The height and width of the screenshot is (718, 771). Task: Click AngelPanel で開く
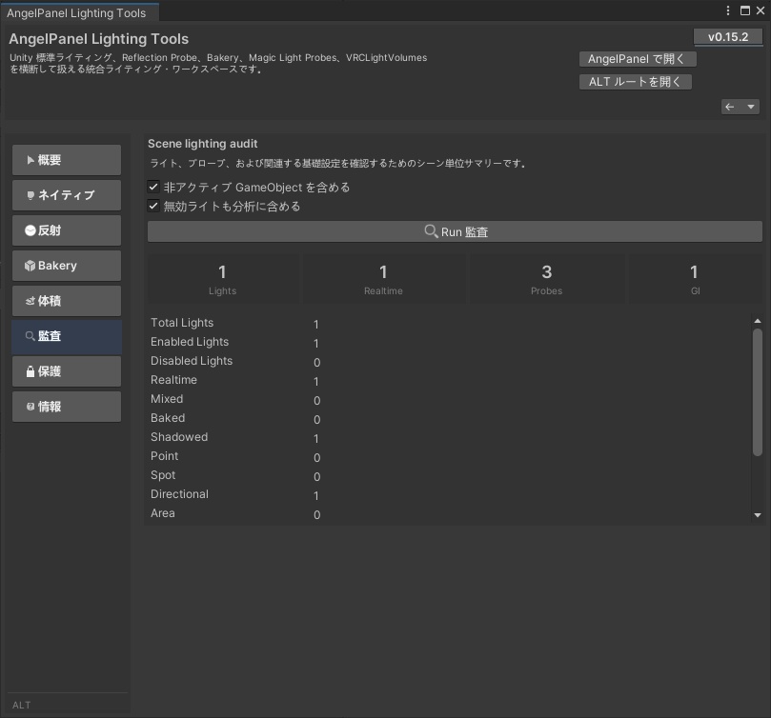click(x=637, y=58)
